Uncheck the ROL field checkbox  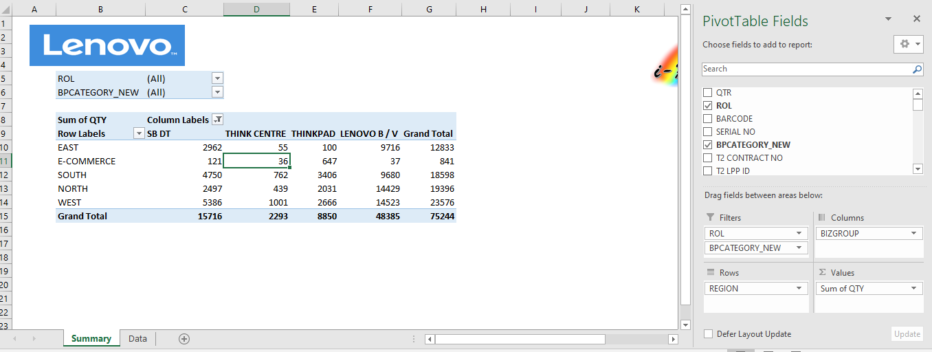(707, 106)
